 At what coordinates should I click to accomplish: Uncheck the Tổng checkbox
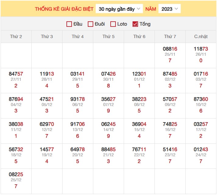(135, 24)
